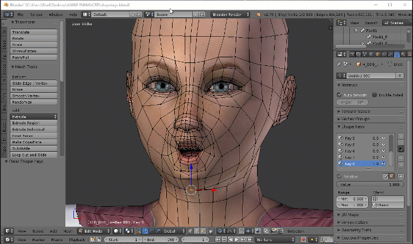Toggle the eye icon for Key 8
The image size is (413, 244).
[x=383, y=164]
